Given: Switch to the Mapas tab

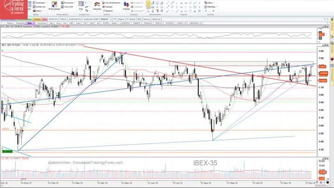Looking at the screenshot, I should tap(121, 19).
